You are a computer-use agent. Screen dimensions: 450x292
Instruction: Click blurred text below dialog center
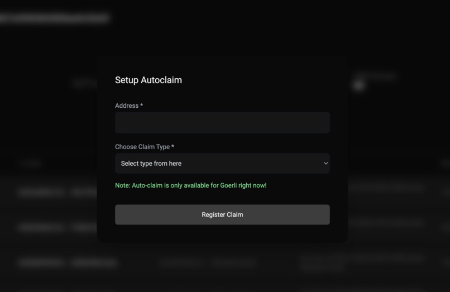click(x=208, y=262)
